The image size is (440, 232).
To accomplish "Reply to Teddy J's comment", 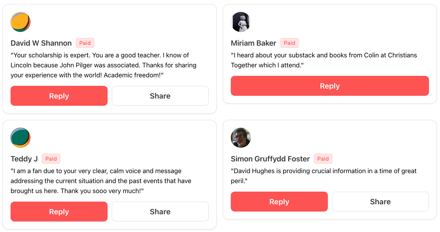I will [x=59, y=212].
